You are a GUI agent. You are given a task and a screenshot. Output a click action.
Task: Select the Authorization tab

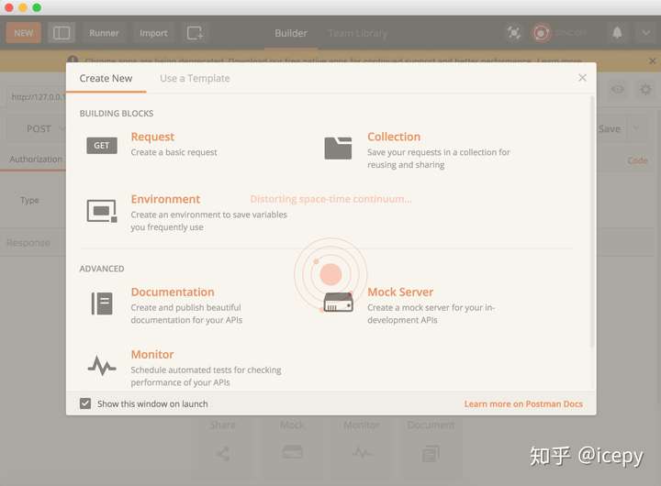[x=36, y=160]
